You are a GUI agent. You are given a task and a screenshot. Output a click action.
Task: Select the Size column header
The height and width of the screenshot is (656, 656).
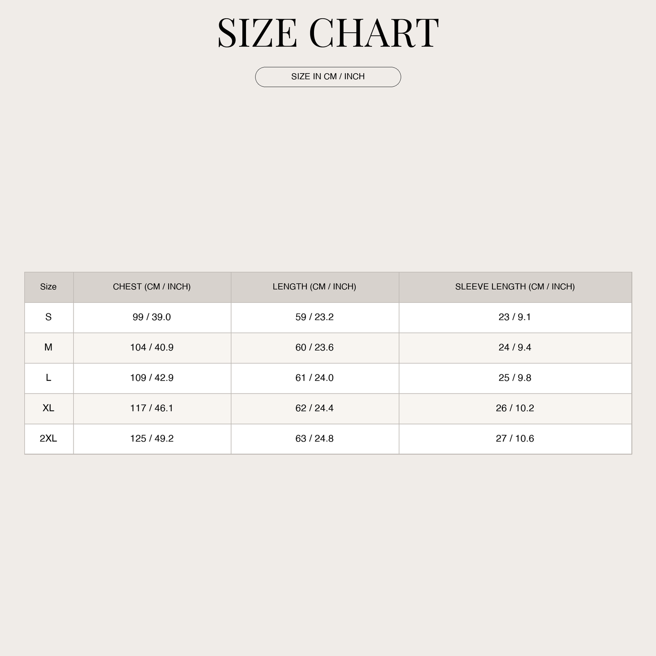point(48,287)
